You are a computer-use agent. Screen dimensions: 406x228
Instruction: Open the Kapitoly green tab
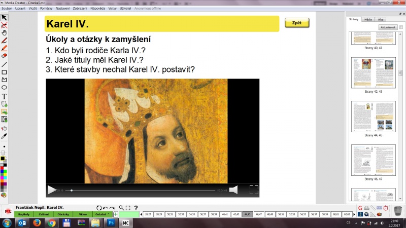pyautogui.click(x=24, y=214)
